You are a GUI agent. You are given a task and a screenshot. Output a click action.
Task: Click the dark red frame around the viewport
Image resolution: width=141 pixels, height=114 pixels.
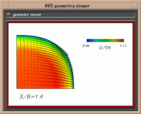[70, 22]
